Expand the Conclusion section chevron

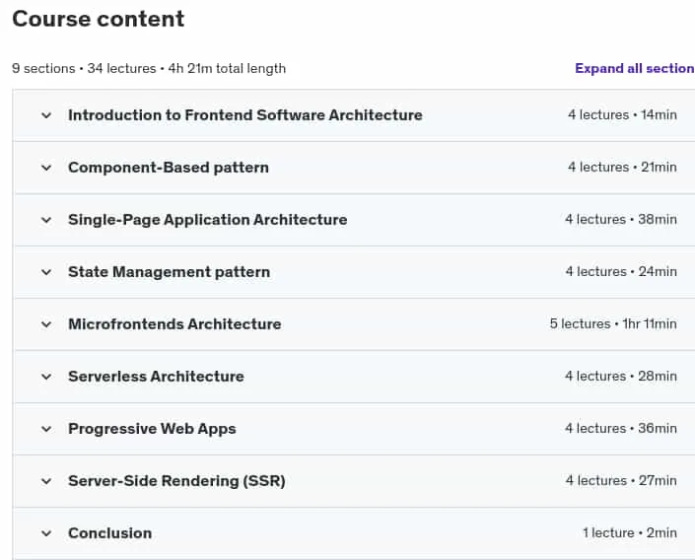(x=46, y=533)
